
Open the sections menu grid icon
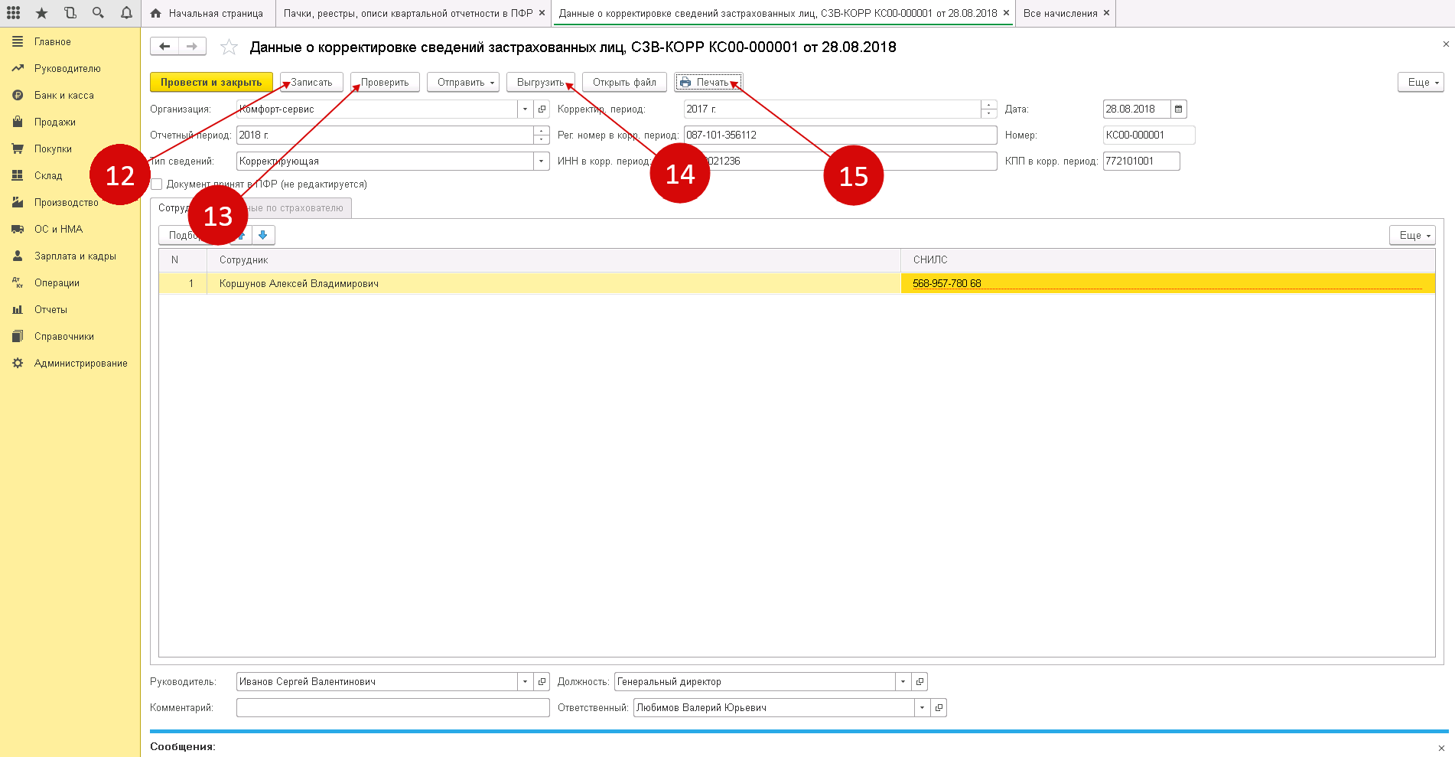[13, 13]
